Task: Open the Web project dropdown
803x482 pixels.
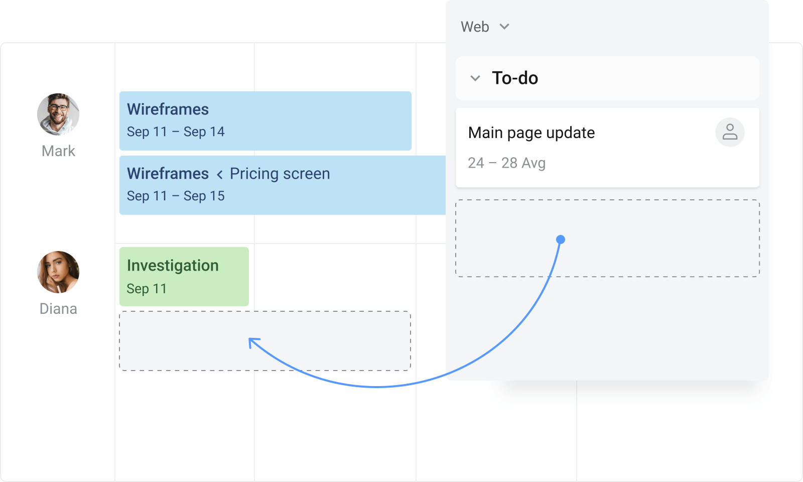Action: pyautogui.click(x=485, y=27)
